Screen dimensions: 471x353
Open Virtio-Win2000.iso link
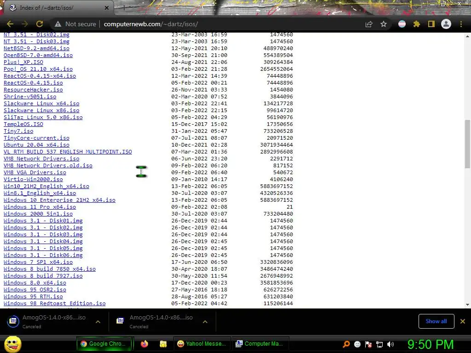click(x=33, y=180)
